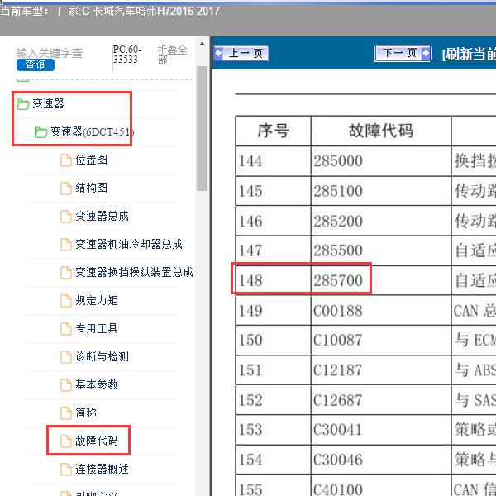Click the right arrow icon on 下一页
Screen dimensions: 496x496
(426, 53)
